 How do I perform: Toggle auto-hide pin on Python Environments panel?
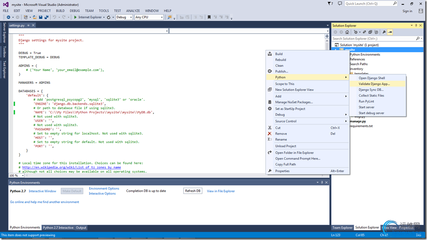coord(322,182)
